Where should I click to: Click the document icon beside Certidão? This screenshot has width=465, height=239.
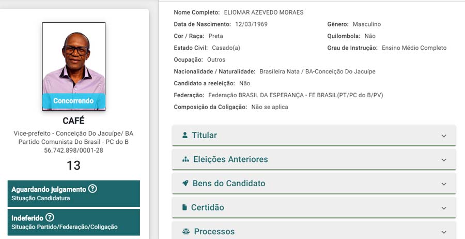pos(184,207)
